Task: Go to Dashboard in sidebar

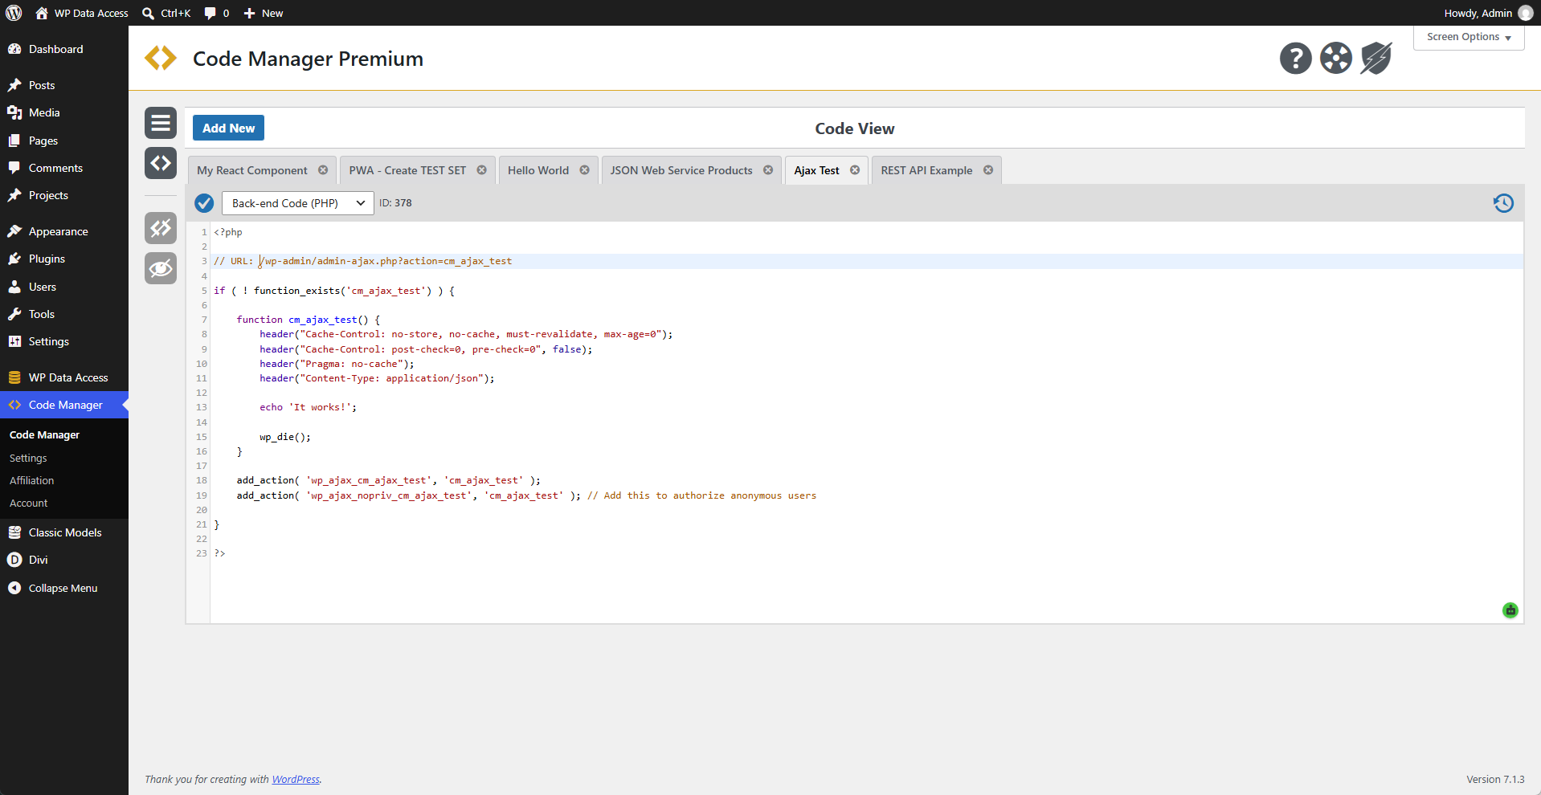Action: [x=64, y=49]
